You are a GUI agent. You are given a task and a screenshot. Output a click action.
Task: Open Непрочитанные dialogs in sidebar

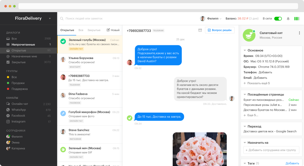point(29,44)
